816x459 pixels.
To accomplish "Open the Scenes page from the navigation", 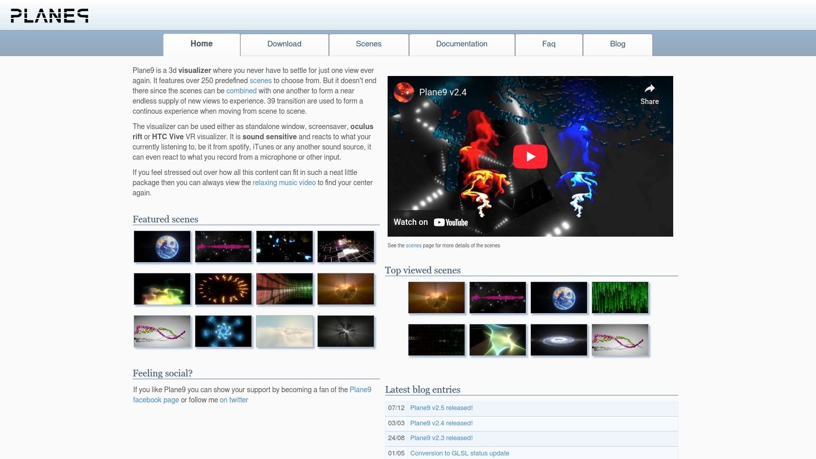I will (x=368, y=44).
